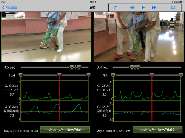Click right moment graph (モーメント 3.0)
This screenshot has height=138, width=185.
coord(147,91)
